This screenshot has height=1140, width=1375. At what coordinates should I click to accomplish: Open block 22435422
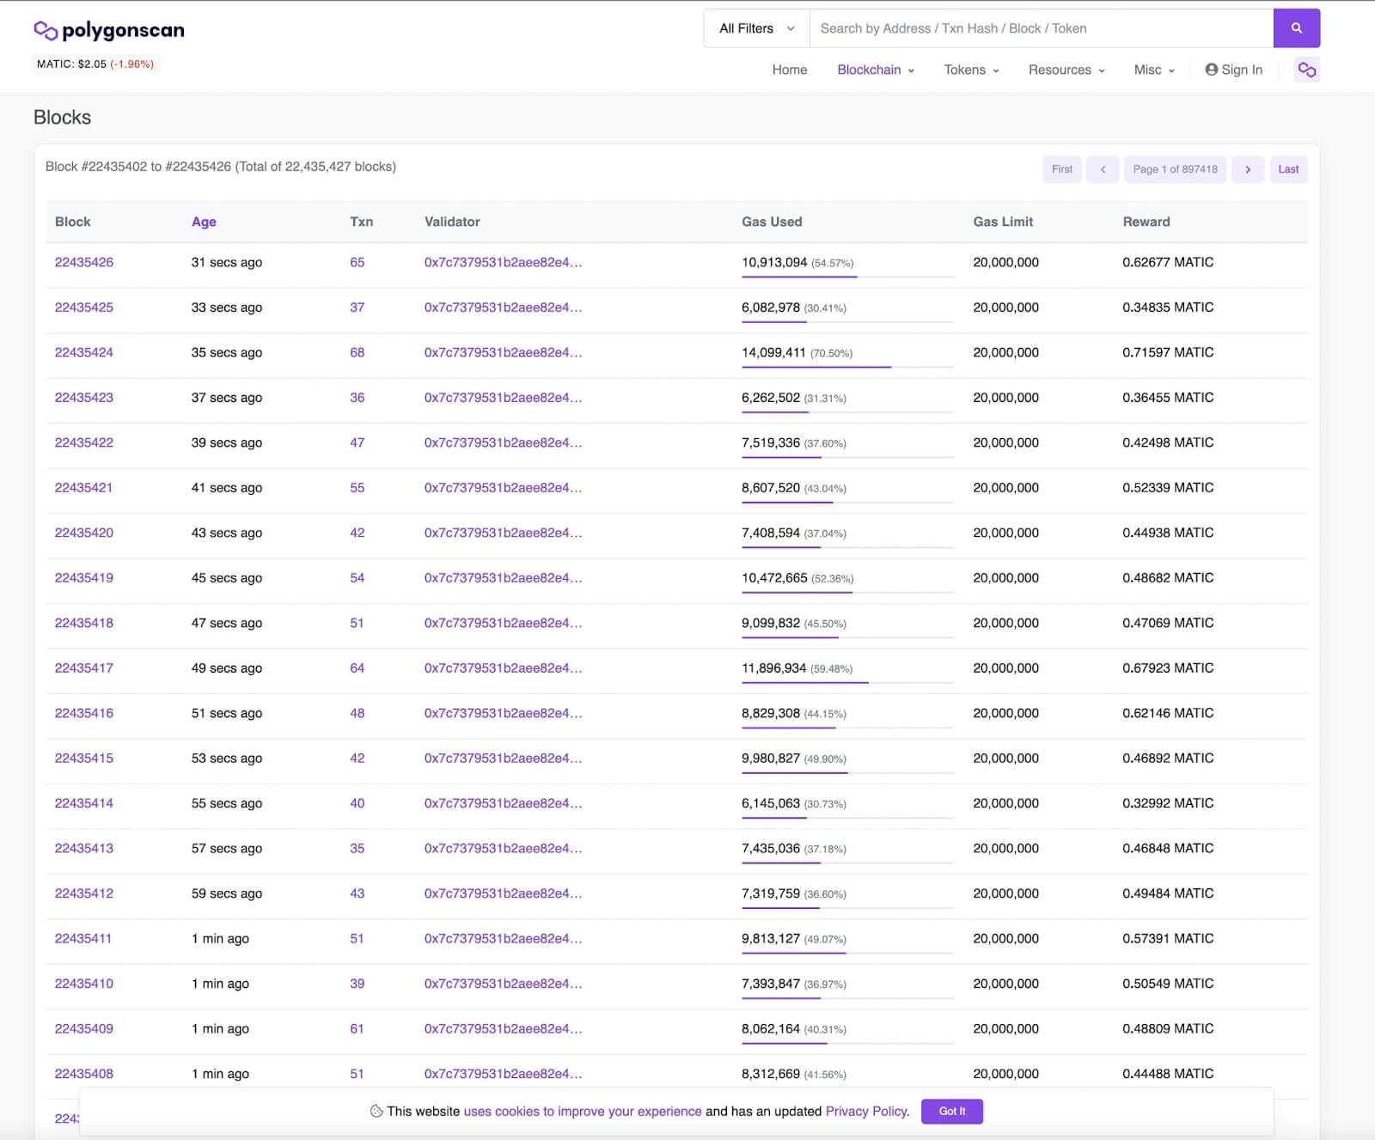point(84,442)
